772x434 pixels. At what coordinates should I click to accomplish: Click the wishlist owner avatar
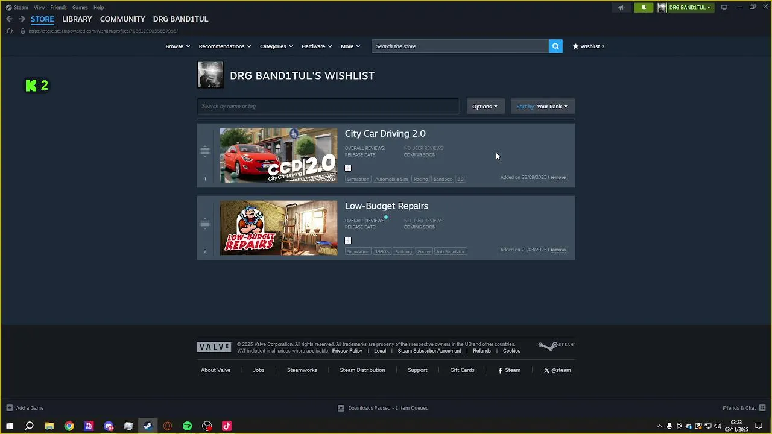click(x=210, y=75)
